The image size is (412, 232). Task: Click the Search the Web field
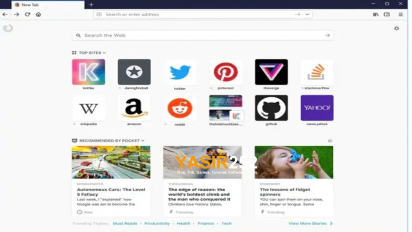(203, 35)
